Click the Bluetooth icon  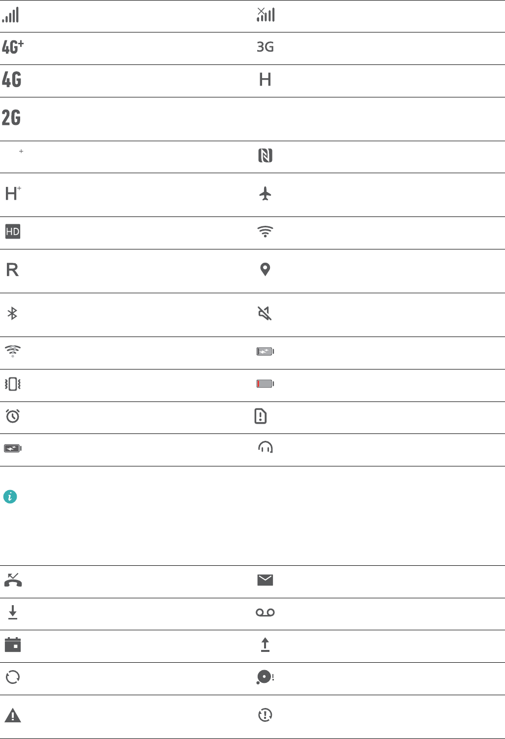click(13, 313)
